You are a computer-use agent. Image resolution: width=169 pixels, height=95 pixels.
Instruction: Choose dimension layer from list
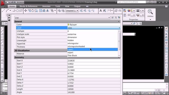93,37
